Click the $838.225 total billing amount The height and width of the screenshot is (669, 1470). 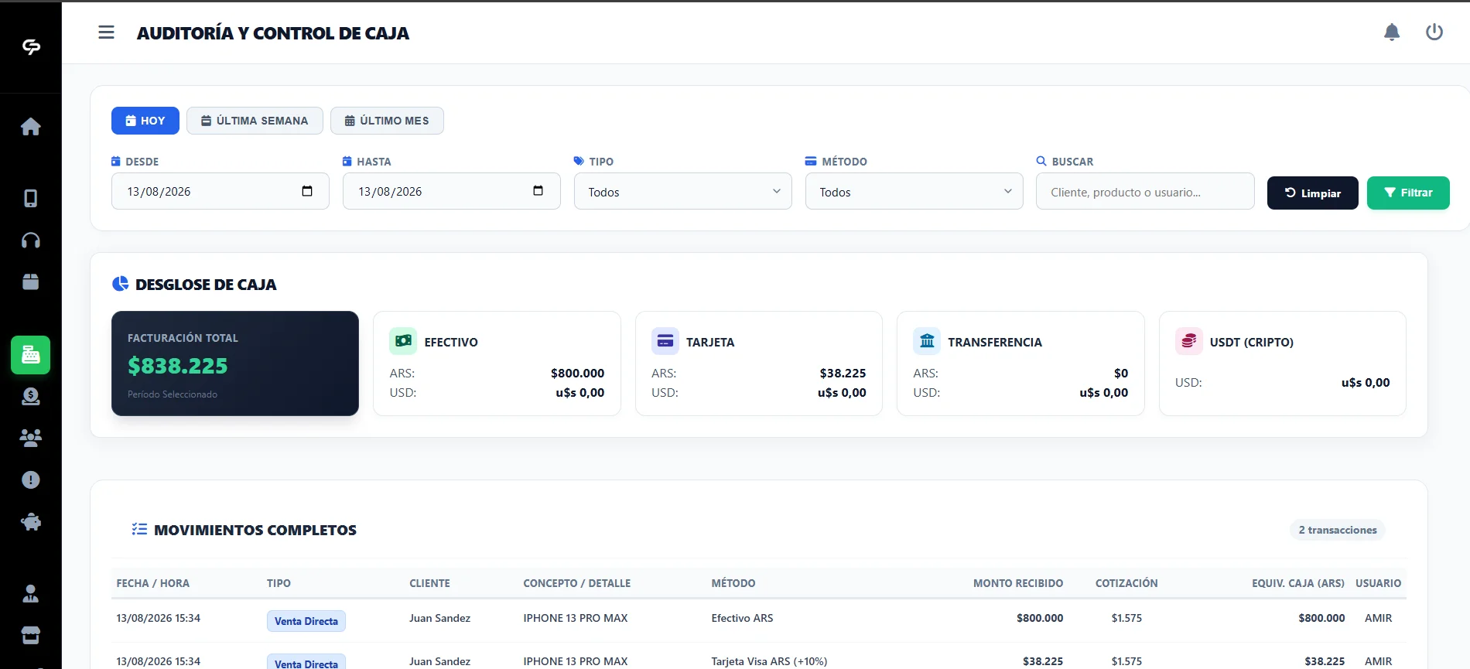[178, 366]
